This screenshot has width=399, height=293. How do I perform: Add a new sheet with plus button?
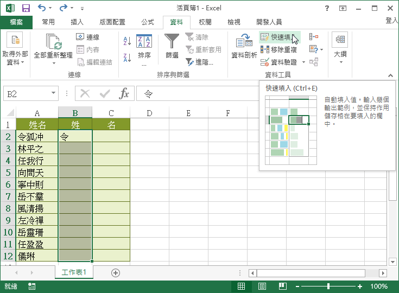116,273
